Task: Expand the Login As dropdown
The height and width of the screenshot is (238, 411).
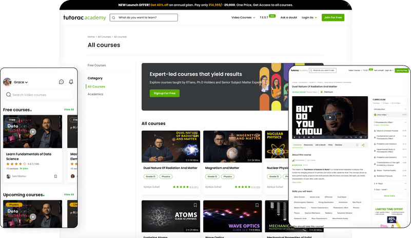Action: [x=308, y=17]
